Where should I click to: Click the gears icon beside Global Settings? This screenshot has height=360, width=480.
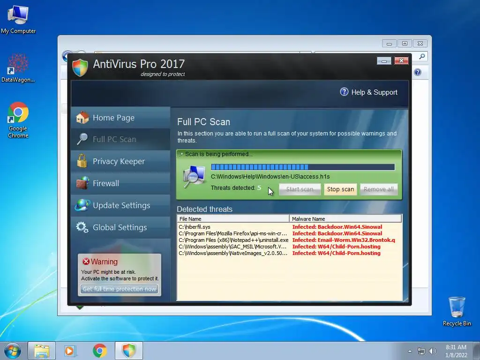(82, 227)
